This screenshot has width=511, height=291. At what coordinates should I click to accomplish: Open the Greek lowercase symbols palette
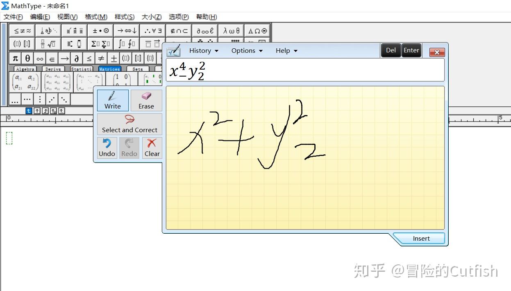tap(231, 31)
